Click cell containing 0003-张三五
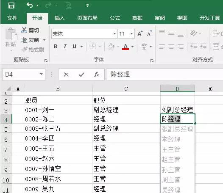 pos(58,128)
